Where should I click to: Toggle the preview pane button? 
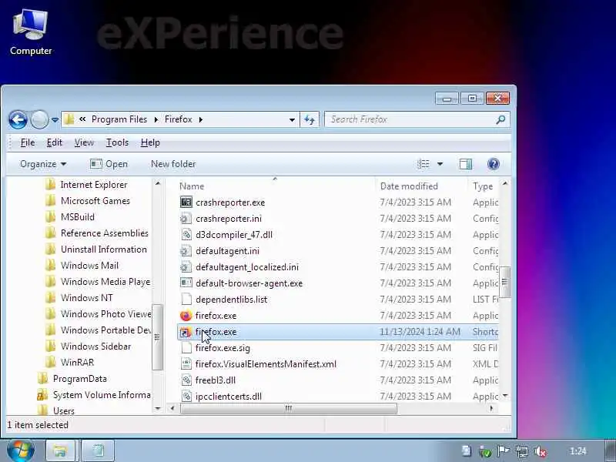coord(466,164)
